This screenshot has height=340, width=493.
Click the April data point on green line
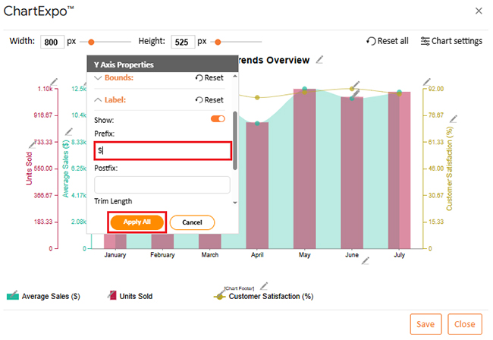pos(257,123)
